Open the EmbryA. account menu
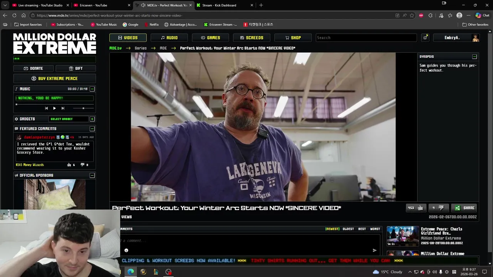 coord(456,38)
